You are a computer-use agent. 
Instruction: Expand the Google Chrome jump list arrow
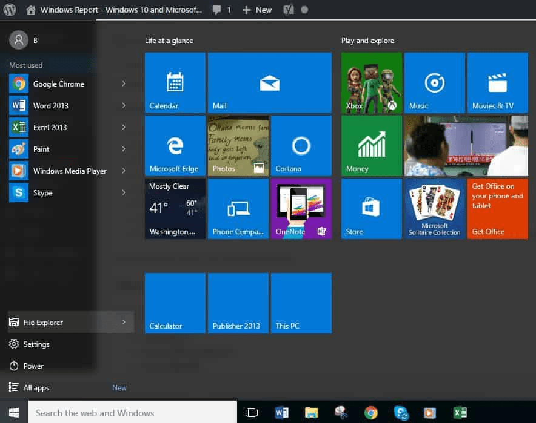[x=124, y=84]
